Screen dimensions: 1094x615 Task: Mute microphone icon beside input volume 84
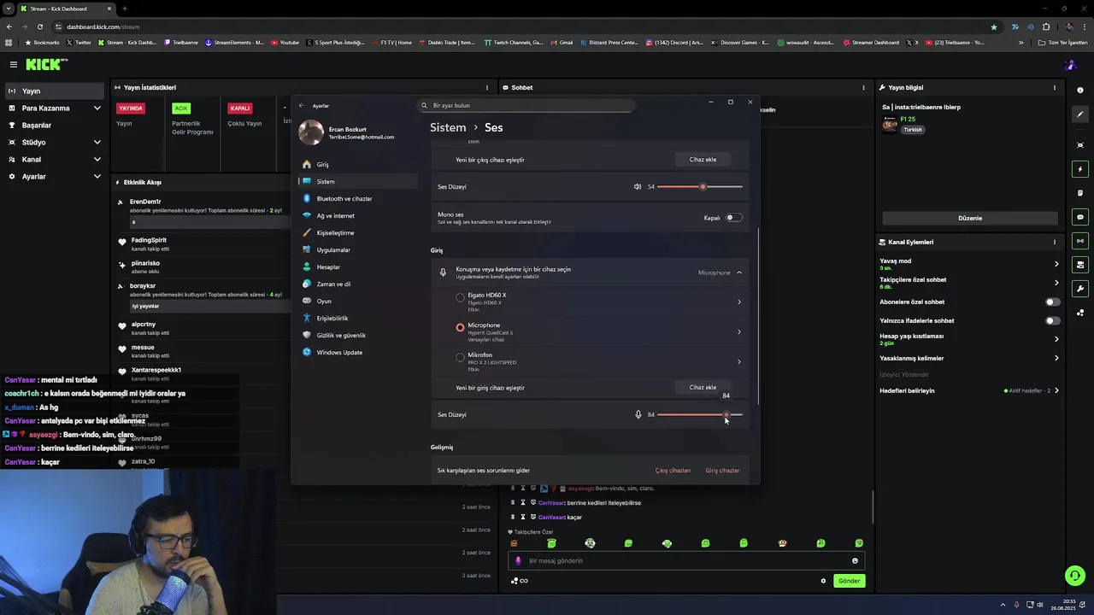point(638,414)
